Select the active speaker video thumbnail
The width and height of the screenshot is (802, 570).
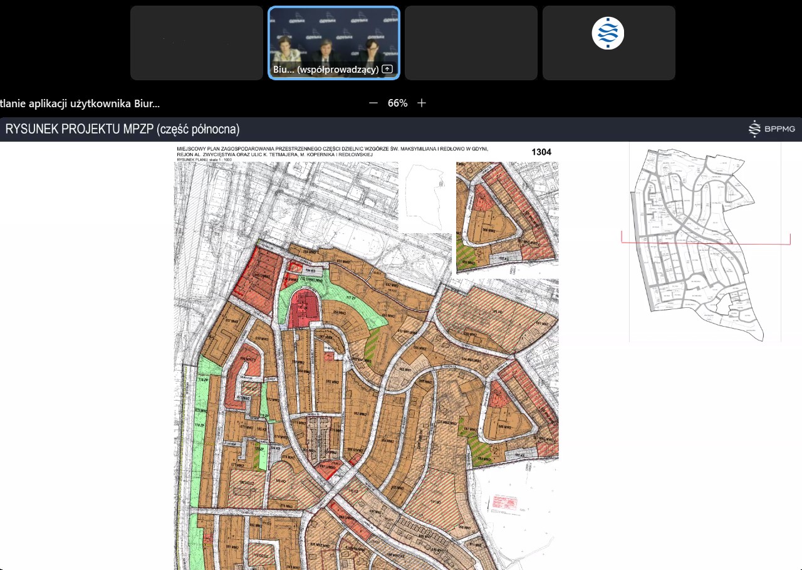click(x=334, y=38)
